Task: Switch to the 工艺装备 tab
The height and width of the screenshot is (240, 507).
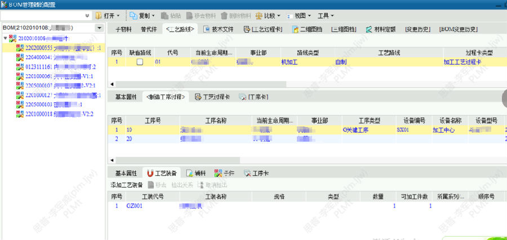Action: coord(162,173)
